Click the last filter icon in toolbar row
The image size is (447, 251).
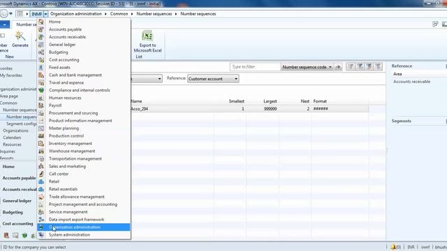click(378, 67)
